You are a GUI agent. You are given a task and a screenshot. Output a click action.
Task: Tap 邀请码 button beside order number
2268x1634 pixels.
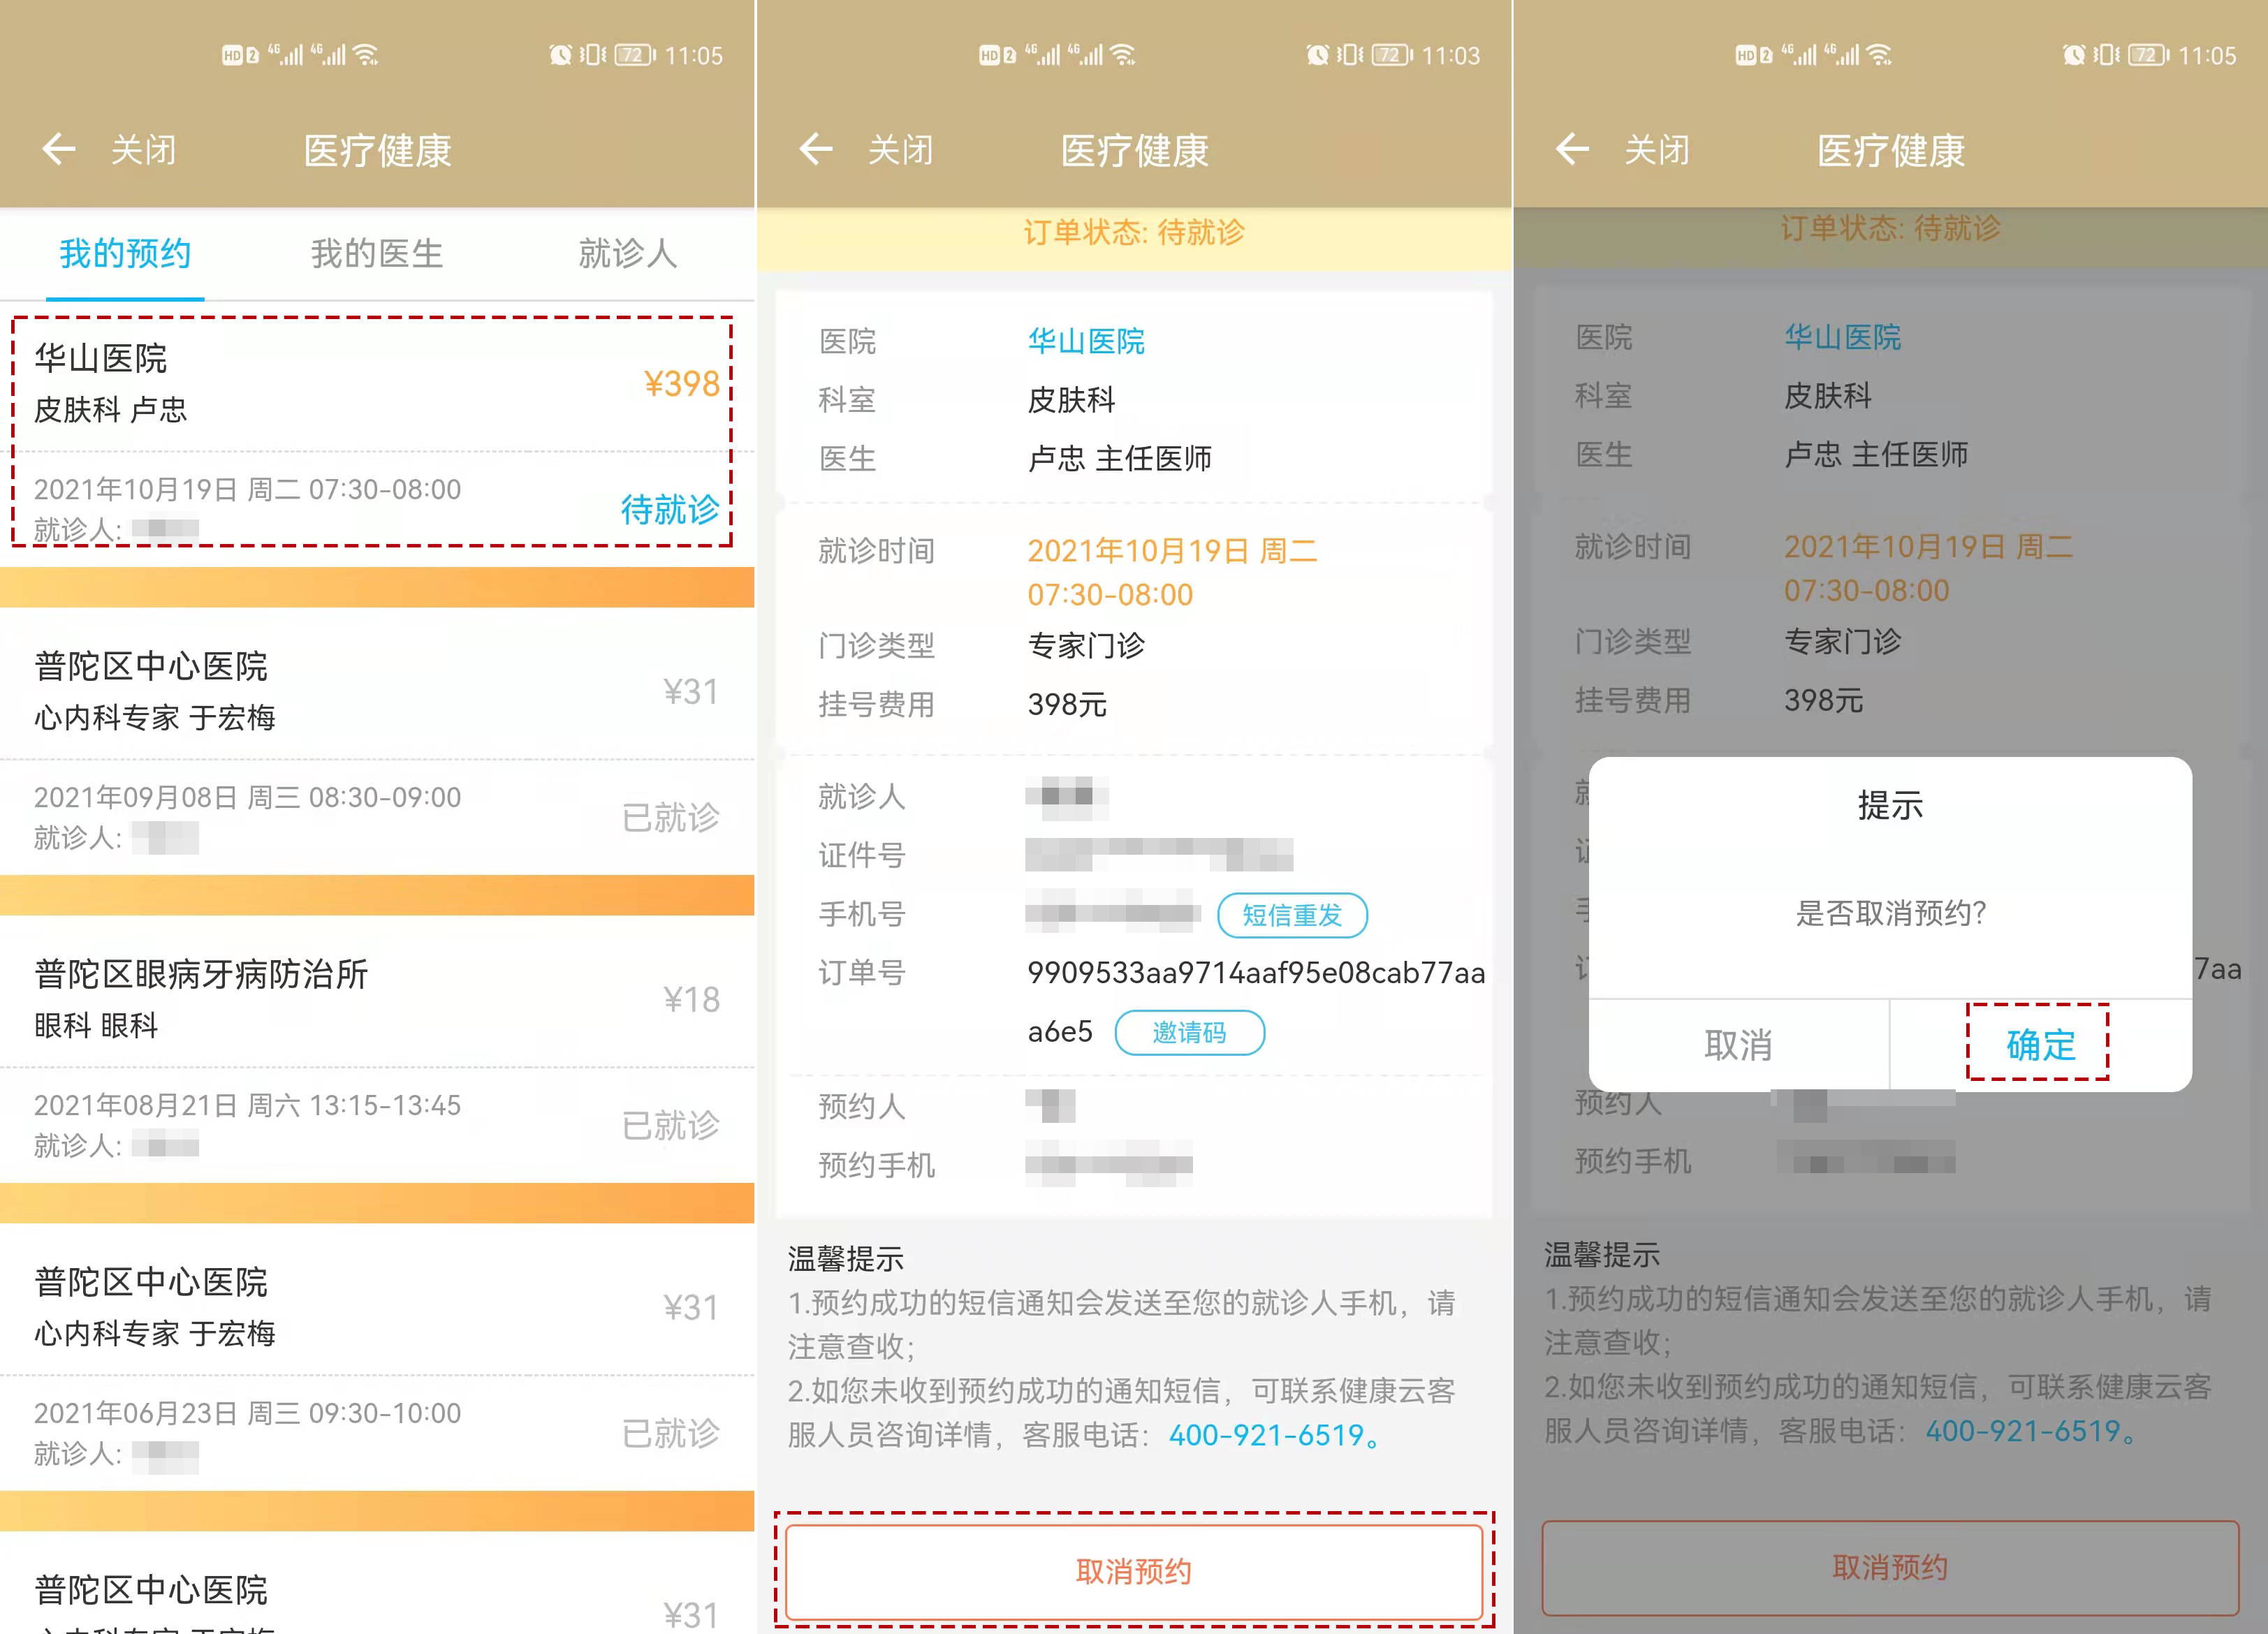[1189, 1032]
